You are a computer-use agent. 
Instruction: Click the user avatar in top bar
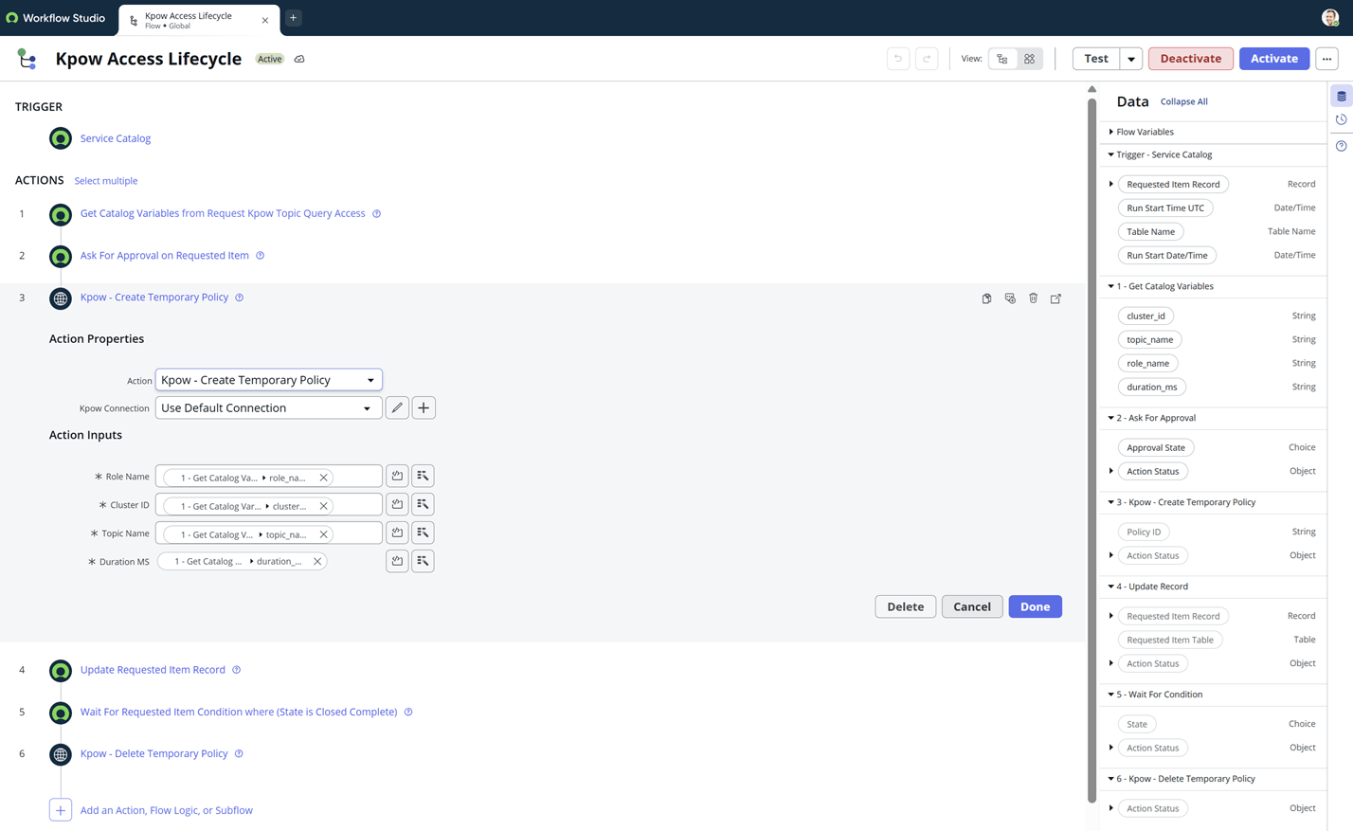click(x=1330, y=18)
